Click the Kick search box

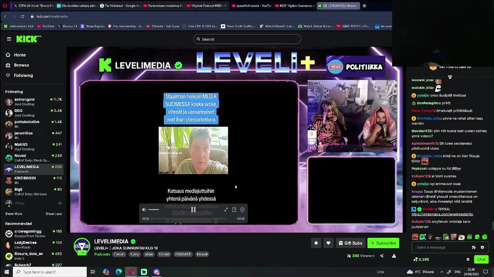tap(247, 39)
